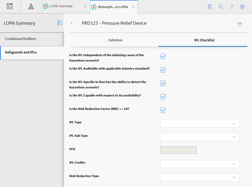Screen dimensions: 252x187
Task: Open the search magnifier
Action: pos(221,7)
